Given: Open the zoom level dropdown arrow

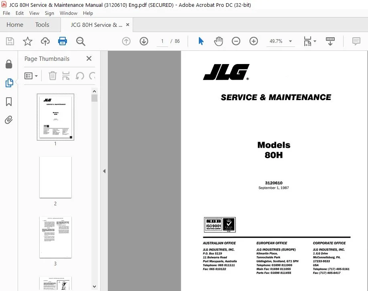Looking at the screenshot, I should tap(290, 41).
